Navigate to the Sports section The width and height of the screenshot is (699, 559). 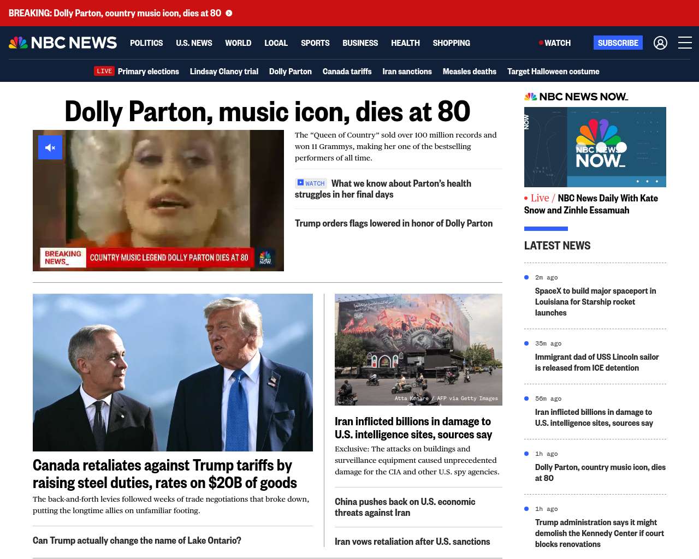click(x=315, y=43)
